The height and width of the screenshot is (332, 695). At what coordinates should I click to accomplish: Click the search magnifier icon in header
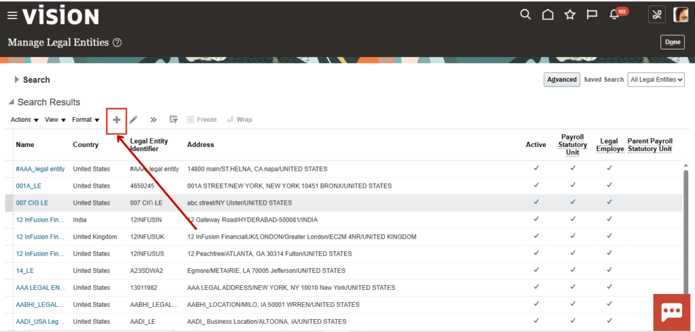tap(525, 15)
